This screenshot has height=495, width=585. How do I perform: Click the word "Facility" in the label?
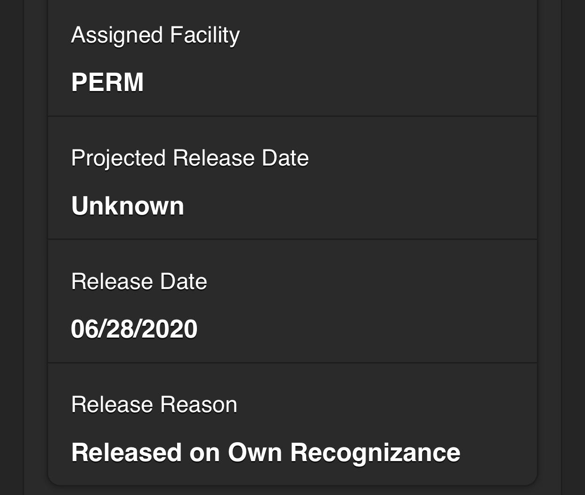204,35
